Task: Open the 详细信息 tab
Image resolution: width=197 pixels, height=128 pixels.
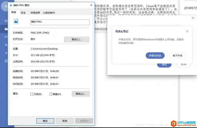Action: [35, 13]
